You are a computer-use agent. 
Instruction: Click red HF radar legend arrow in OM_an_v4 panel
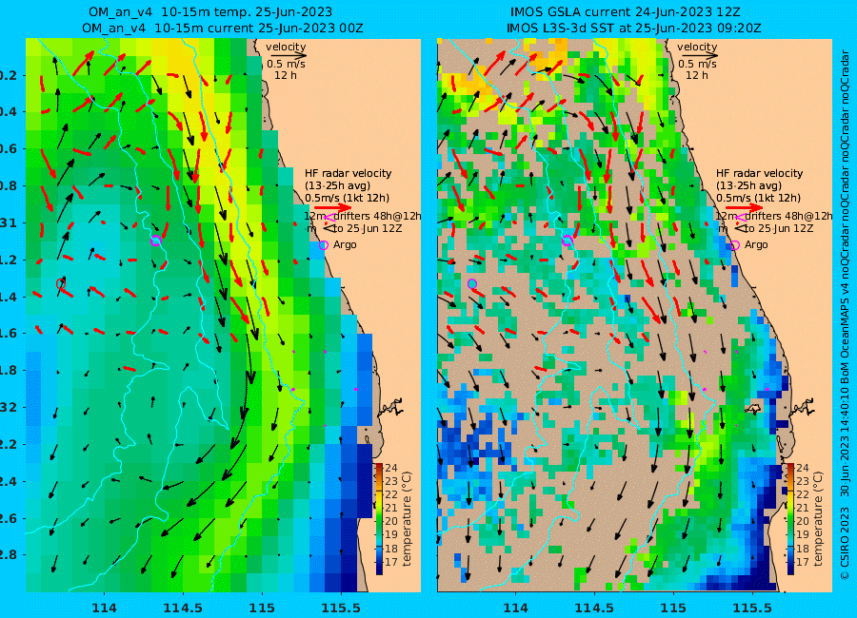(x=333, y=207)
